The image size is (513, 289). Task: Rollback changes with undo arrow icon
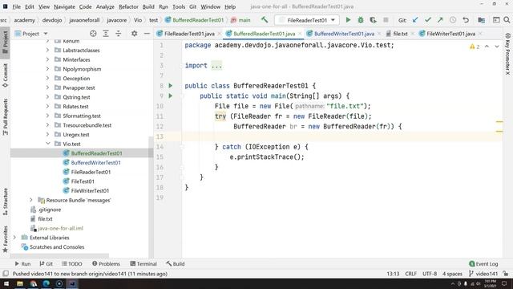click(x=466, y=20)
